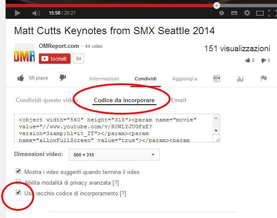Click the dislike thumbs down icon
Screen dimensions: 277x218
click(x=63, y=77)
